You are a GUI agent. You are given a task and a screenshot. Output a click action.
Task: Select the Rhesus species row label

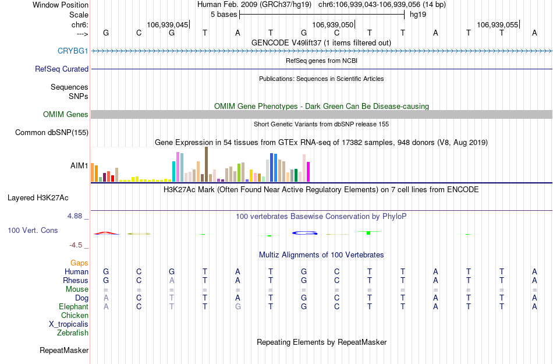point(75,280)
